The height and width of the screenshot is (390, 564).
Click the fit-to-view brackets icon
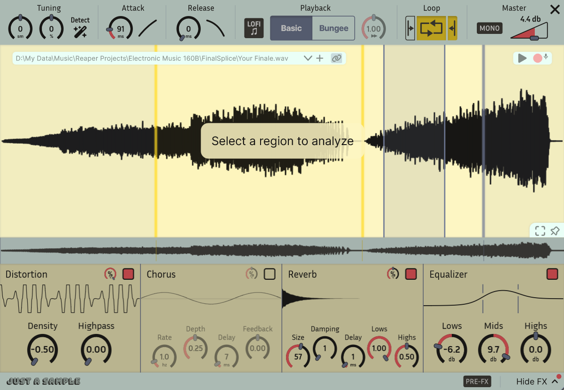point(540,231)
